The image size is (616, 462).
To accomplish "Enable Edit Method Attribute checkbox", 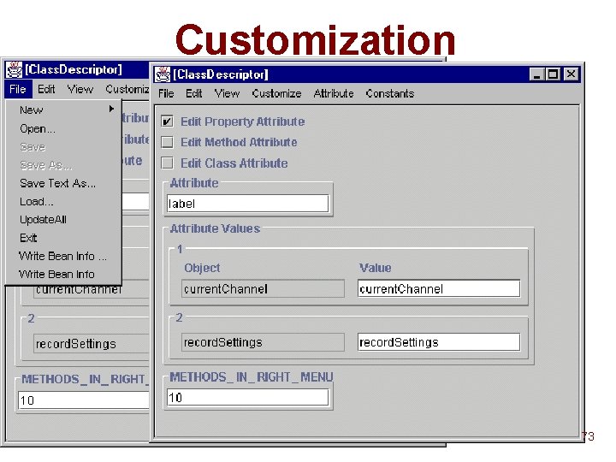I will (168, 142).
